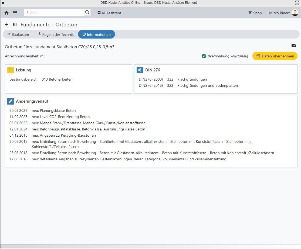Switch to the Baukosten tab
Viewport: 301px width, 249px height.
click(18, 34)
